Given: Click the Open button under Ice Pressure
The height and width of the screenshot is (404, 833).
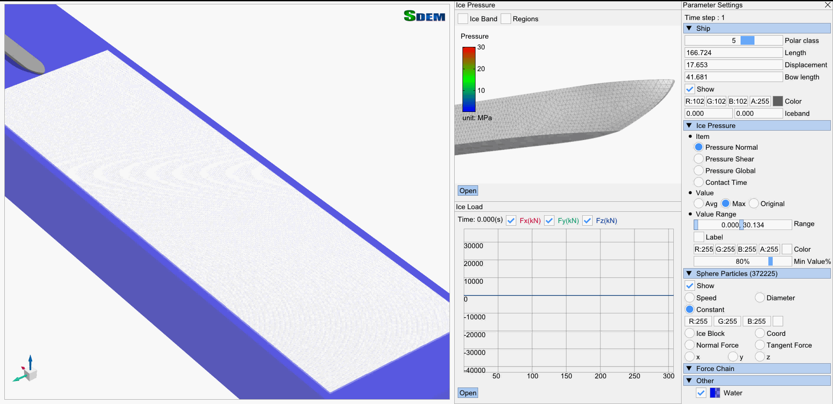Looking at the screenshot, I should pos(468,191).
